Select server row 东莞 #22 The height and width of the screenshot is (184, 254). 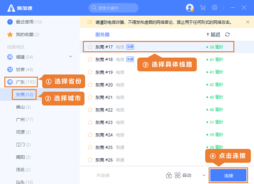(x=167, y=110)
